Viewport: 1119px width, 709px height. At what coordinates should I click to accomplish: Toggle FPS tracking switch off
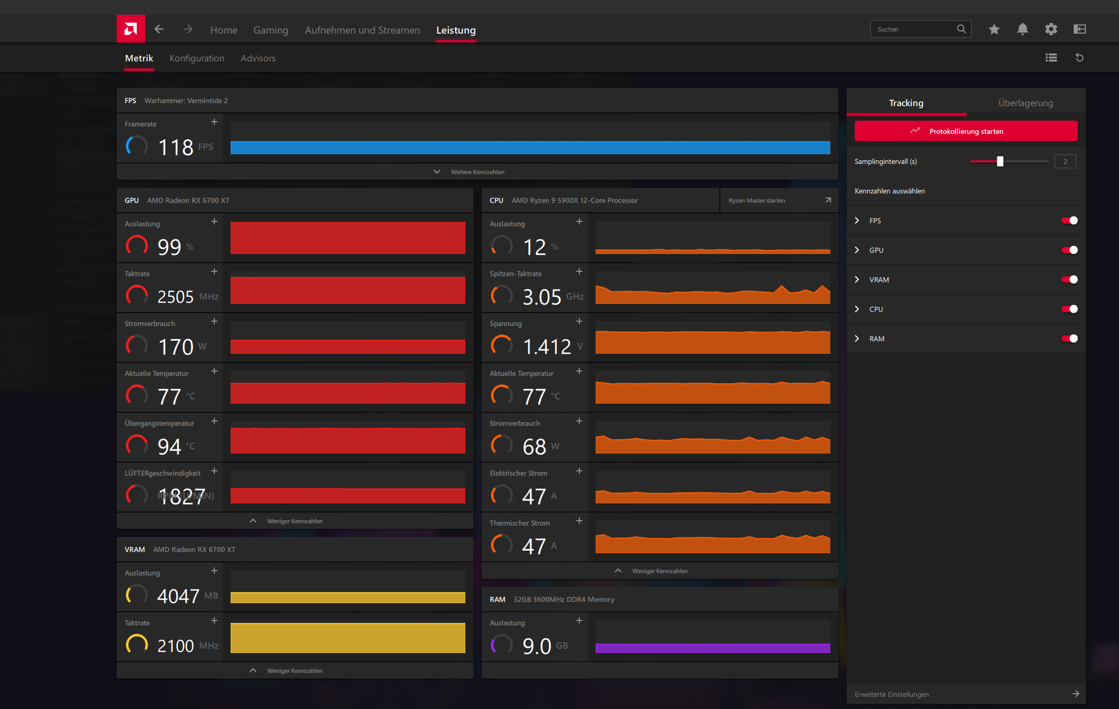1069,220
